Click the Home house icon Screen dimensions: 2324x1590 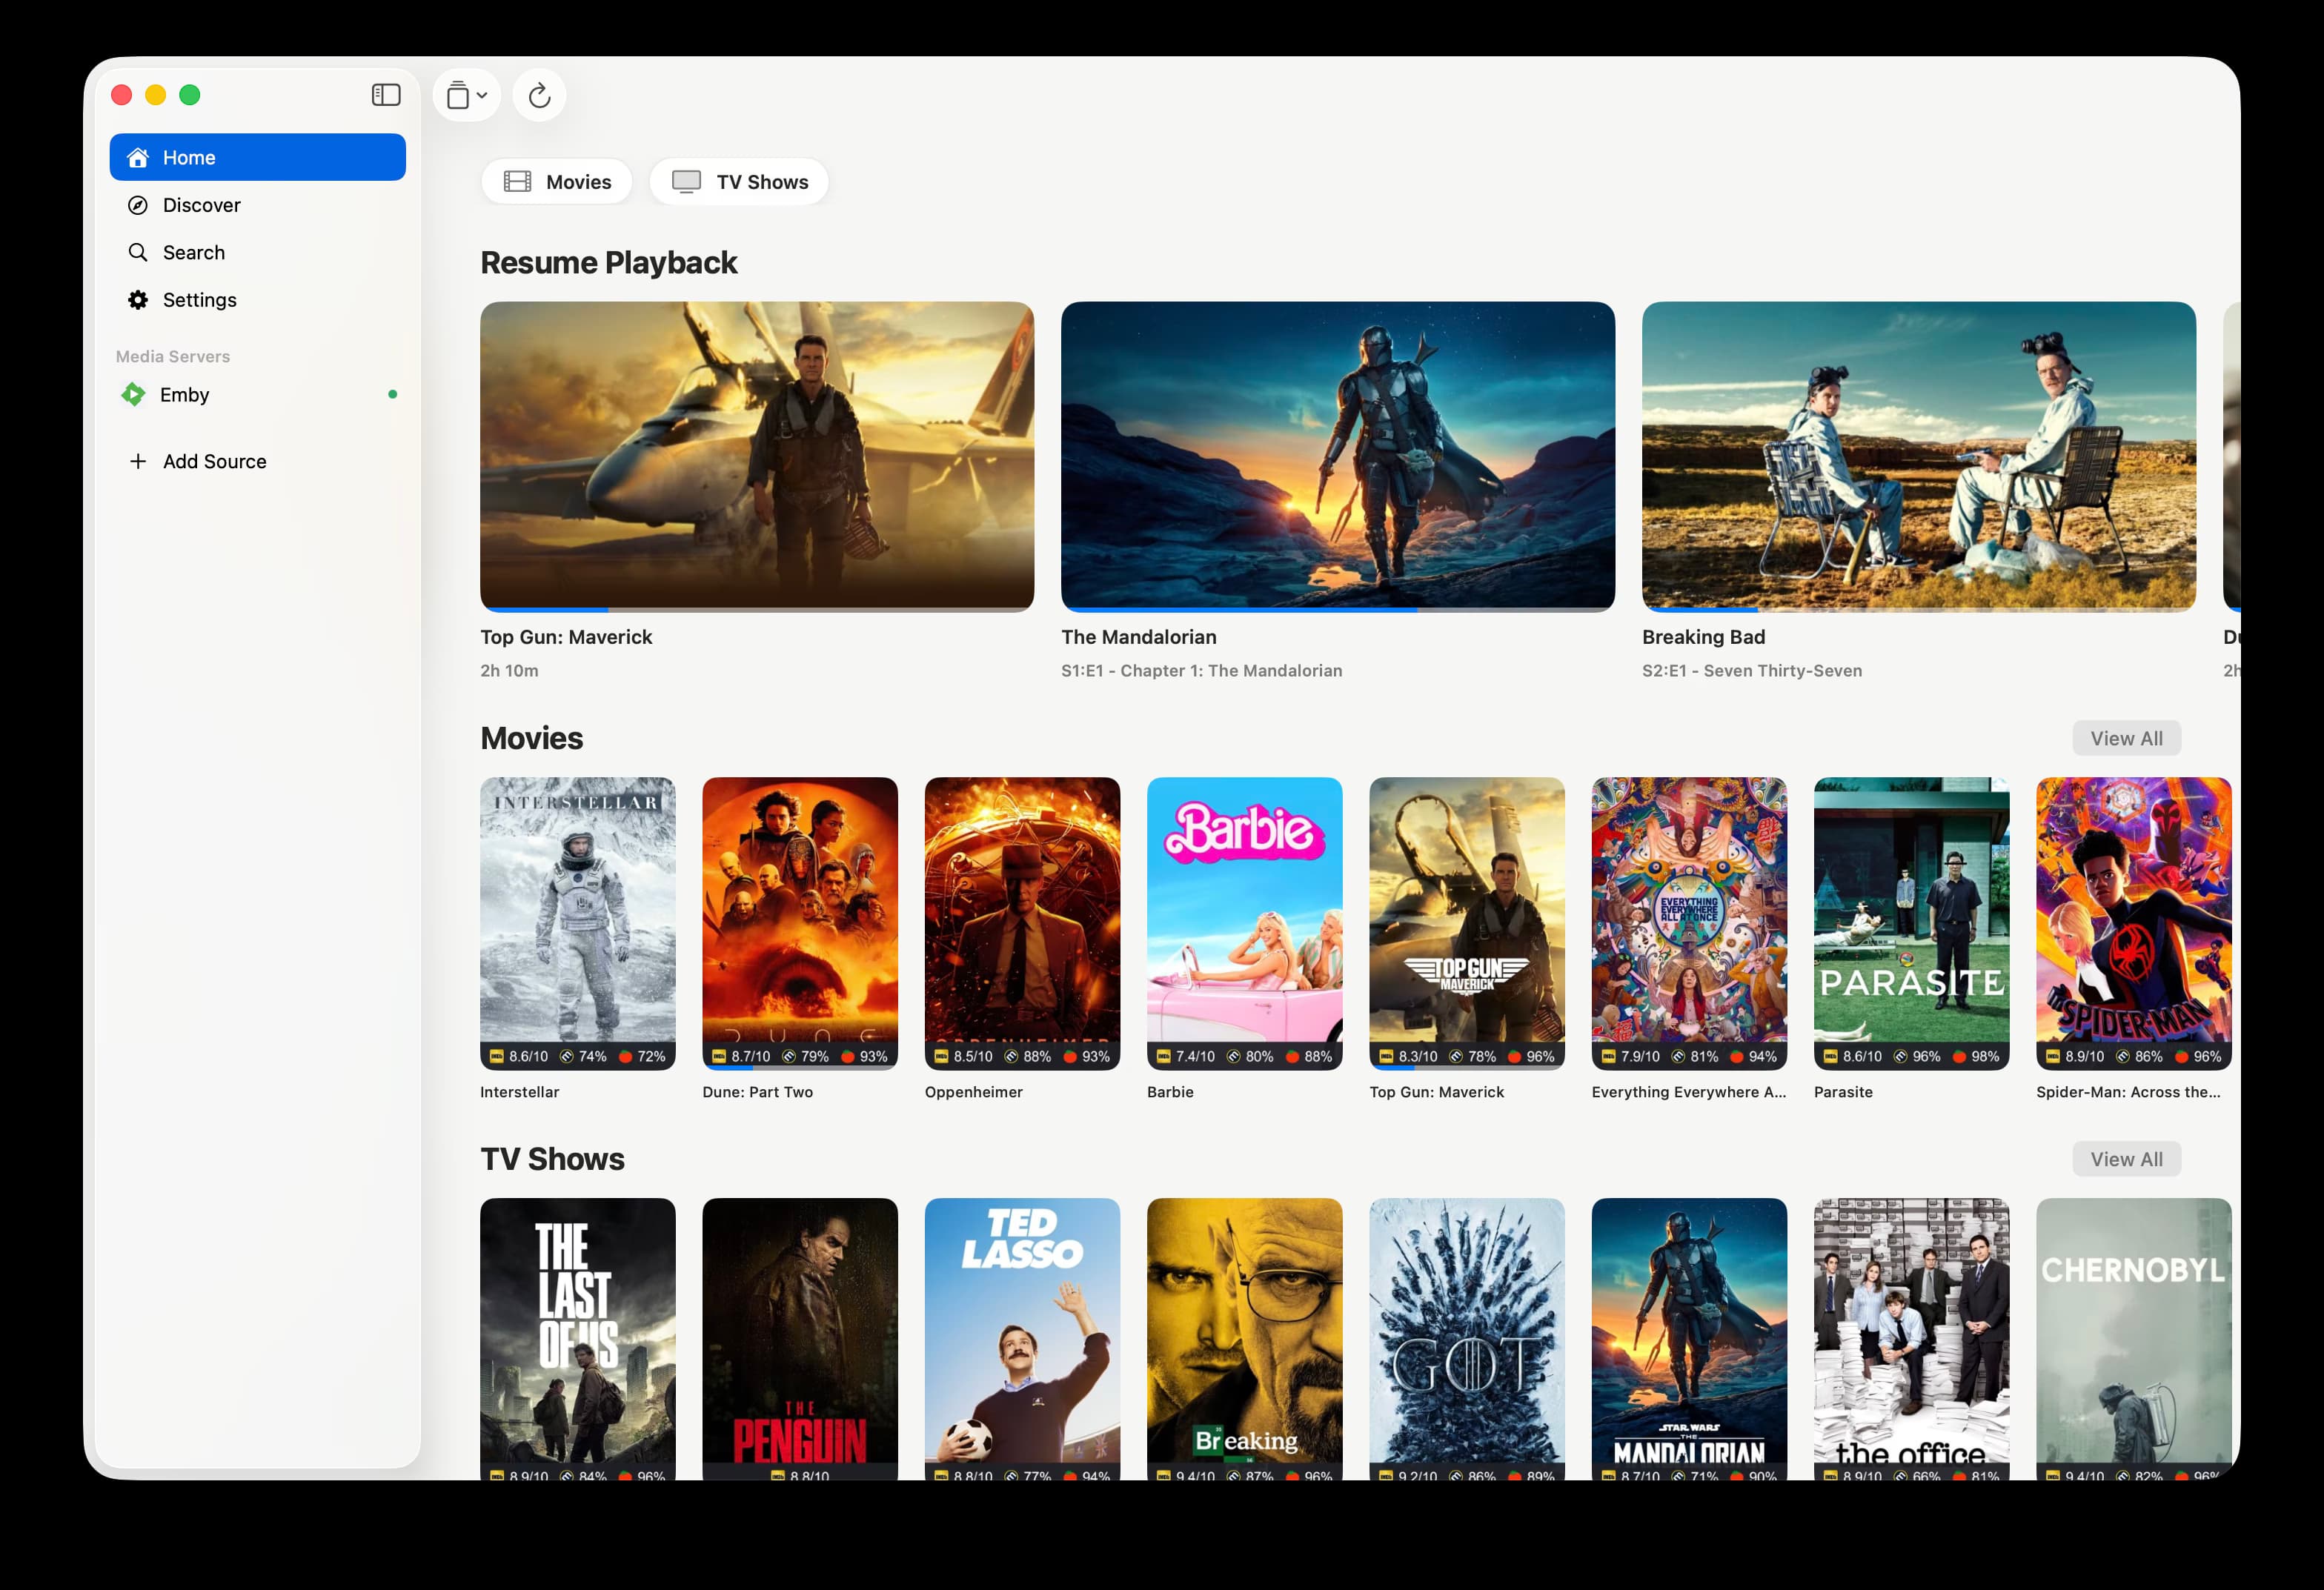click(138, 157)
